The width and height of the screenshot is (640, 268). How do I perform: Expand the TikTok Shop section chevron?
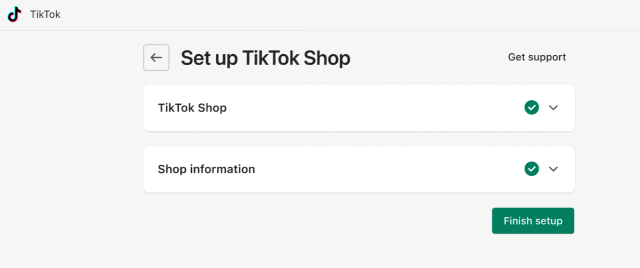(x=553, y=107)
